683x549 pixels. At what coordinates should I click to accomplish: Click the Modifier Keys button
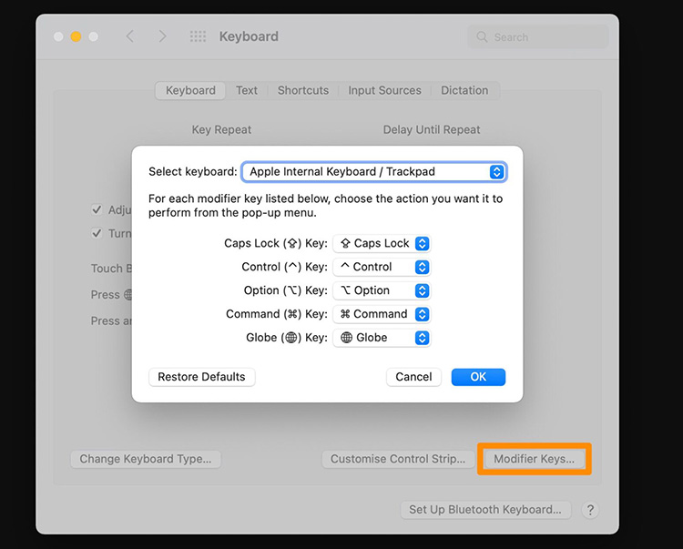(534, 459)
